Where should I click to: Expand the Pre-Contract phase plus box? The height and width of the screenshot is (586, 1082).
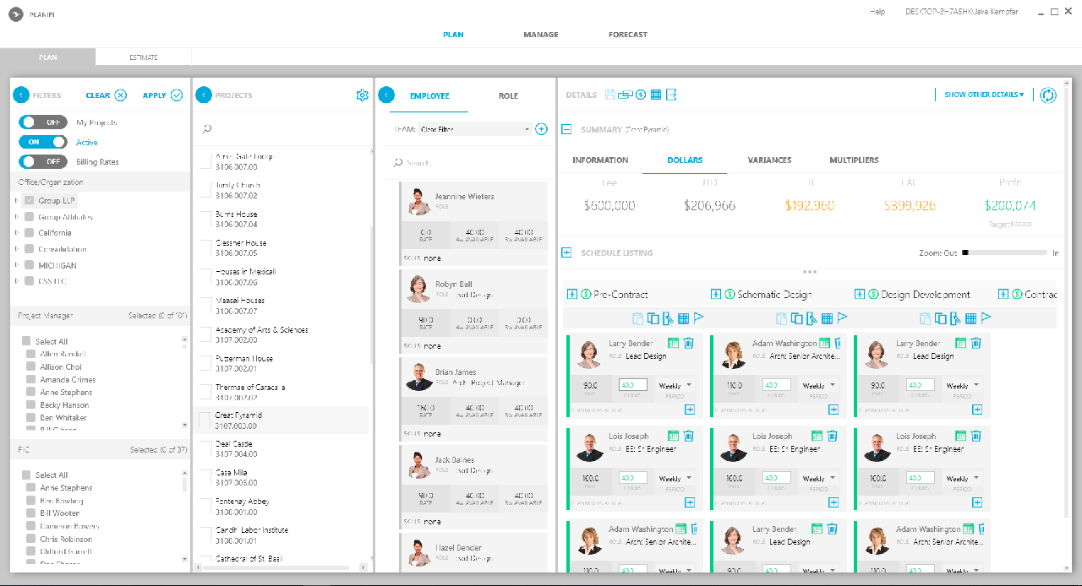click(x=572, y=294)
